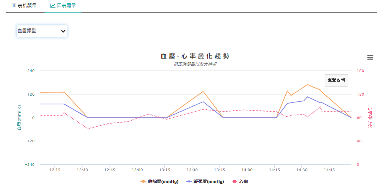This screenshot has width=377, height=189.
Task: Click the 120 blood pressure axis value
Action: point(31,94)
